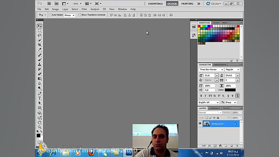The height and width of the screenshot is (157, 279).
Task: Select the 3D Object Rotate tool
Action: click(x=40, y=113)
